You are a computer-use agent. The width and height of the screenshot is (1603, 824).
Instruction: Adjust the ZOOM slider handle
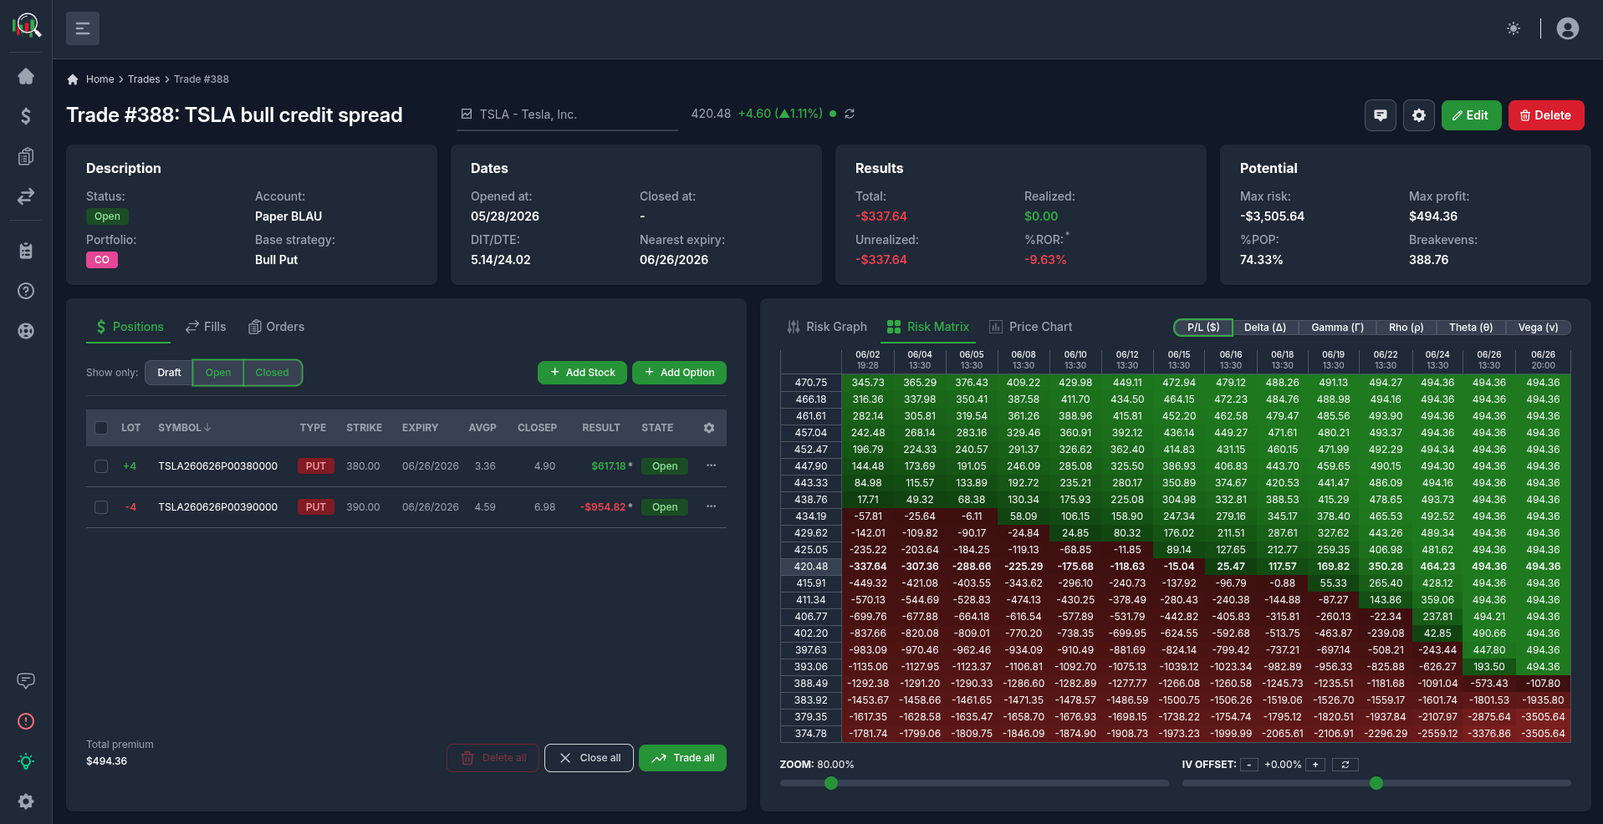click(830, 783)
